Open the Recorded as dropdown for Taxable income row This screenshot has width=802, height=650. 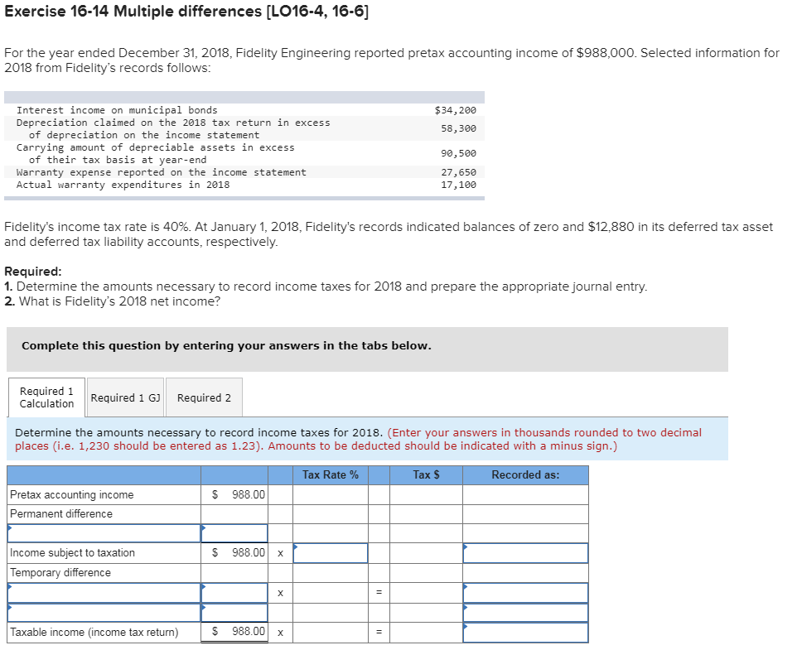tap(525, 632)
